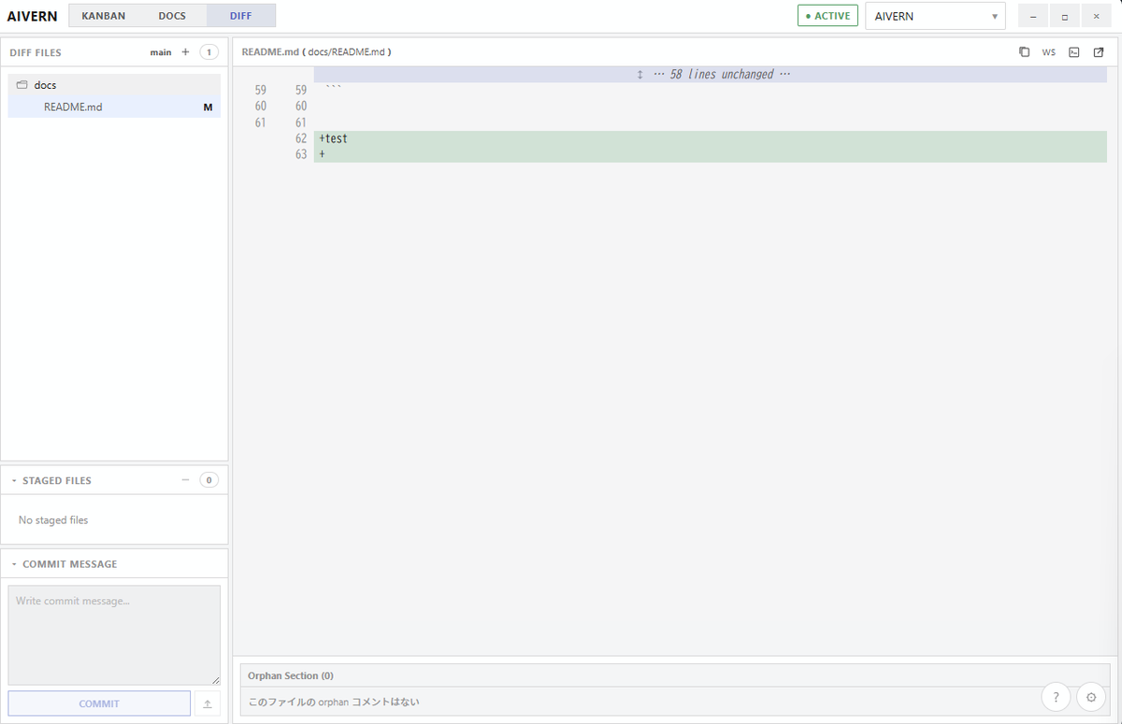The width and height of the screenshot is (1122, 724).
Task: Click 'No staged files' text
Action: coord(53,520)
